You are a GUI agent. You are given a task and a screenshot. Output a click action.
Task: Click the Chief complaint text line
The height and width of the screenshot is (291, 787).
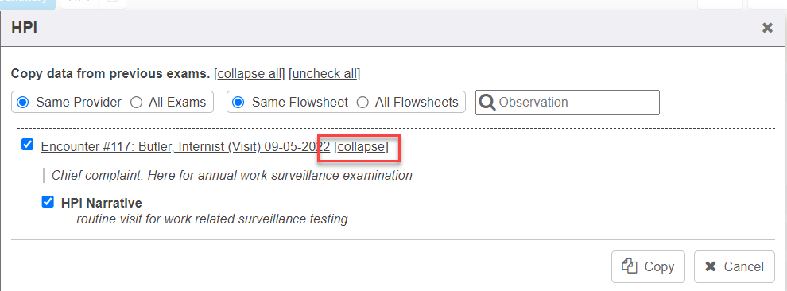coord(232,176)
